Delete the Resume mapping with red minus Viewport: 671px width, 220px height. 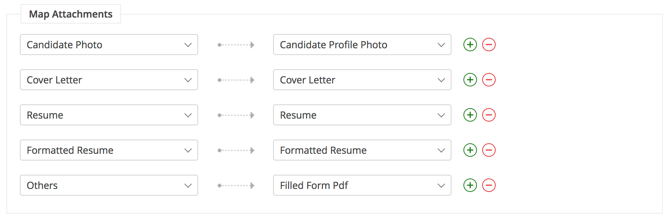[x=489, y=115]
